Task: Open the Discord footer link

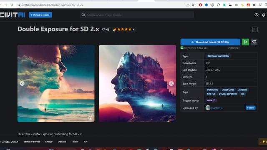Action: pyautogui.click(x=62, y=142)
